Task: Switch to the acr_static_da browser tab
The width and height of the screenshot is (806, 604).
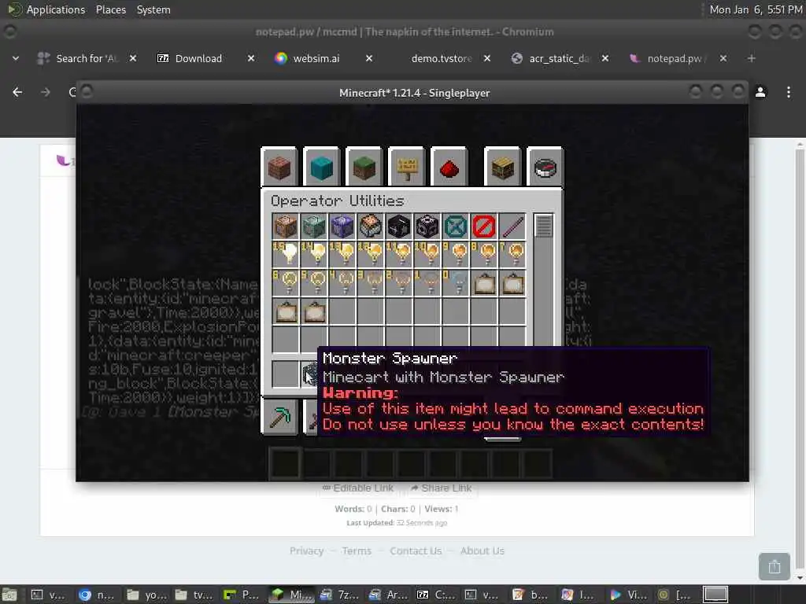Action: click(559, 58)
